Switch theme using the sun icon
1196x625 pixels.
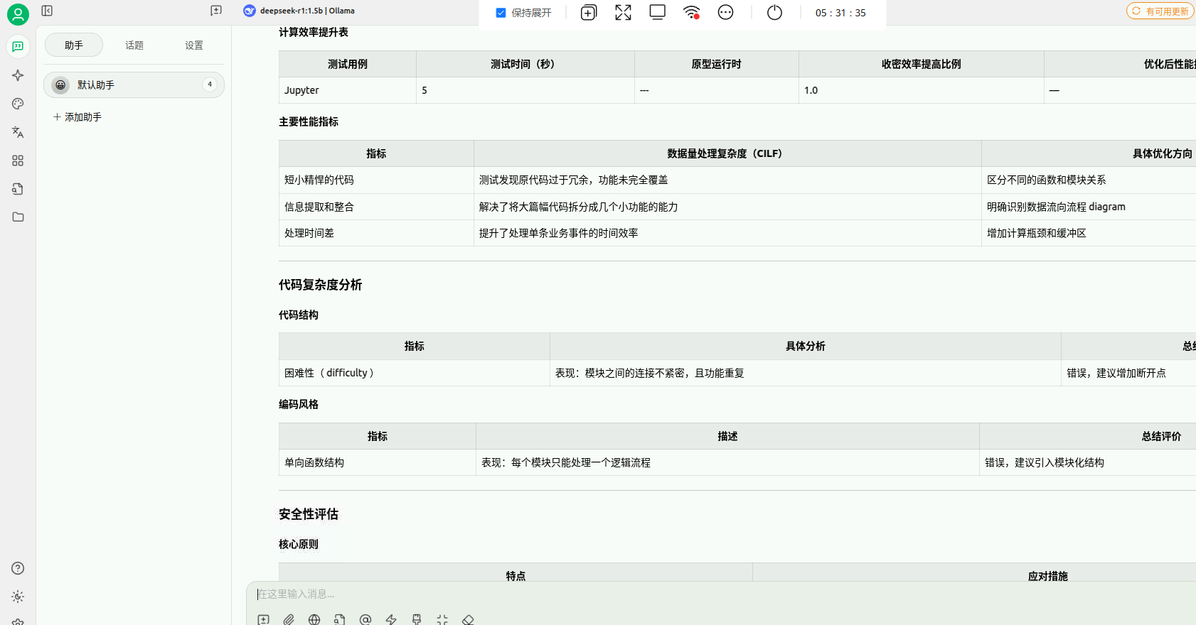click(x=18, y=597)
